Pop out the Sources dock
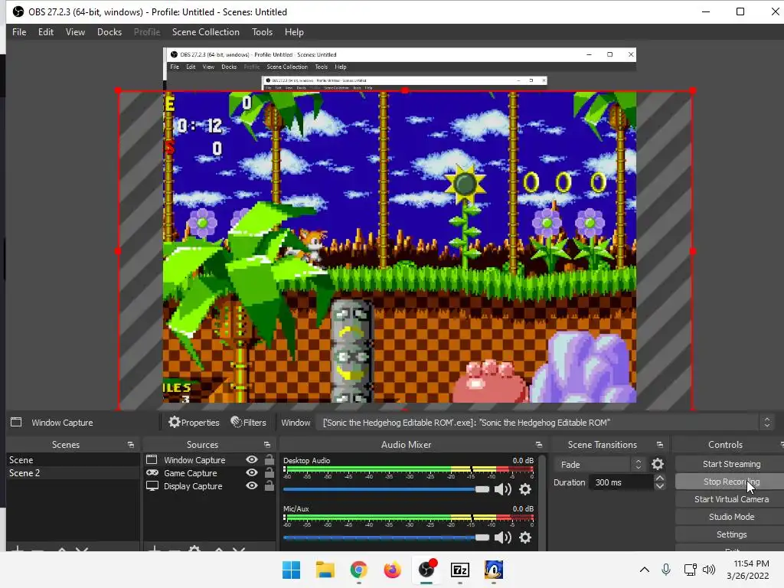Image resolution: width=784 pixels, height=588 pixels. click(x=267, y=445)
